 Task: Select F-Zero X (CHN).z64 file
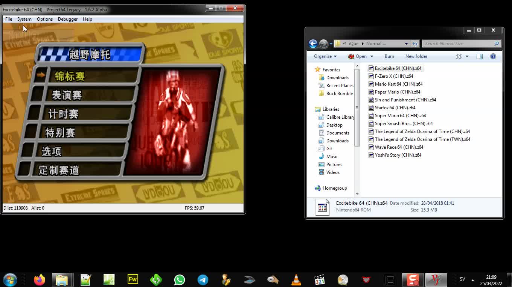point(391,76)
